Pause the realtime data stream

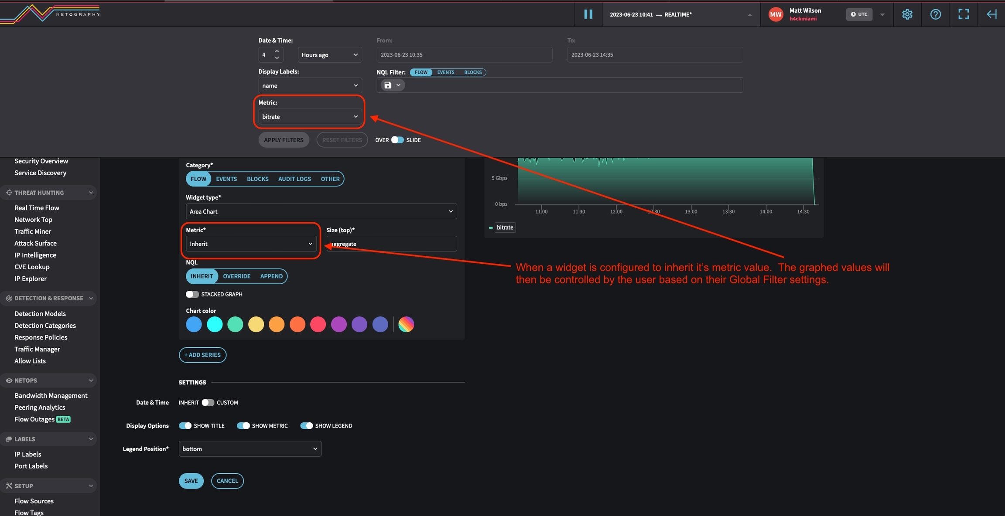click(588, 14)
